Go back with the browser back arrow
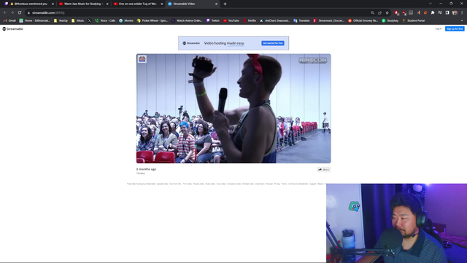 (5, 12)
